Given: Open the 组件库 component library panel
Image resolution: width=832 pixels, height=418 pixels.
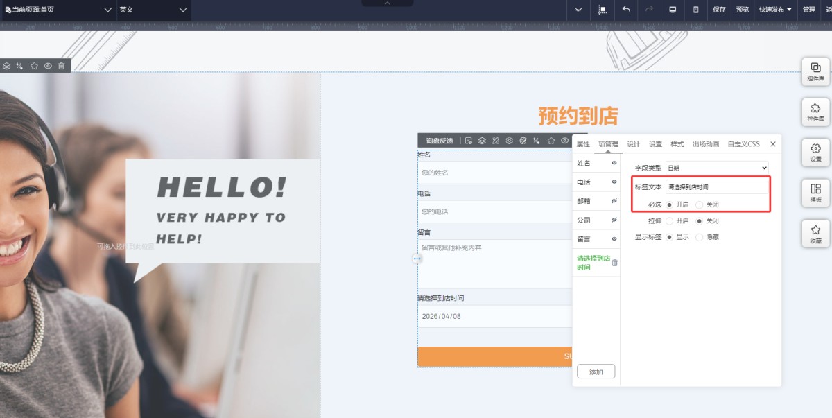Looking at the screenshot, I should (x=815, y=71).
